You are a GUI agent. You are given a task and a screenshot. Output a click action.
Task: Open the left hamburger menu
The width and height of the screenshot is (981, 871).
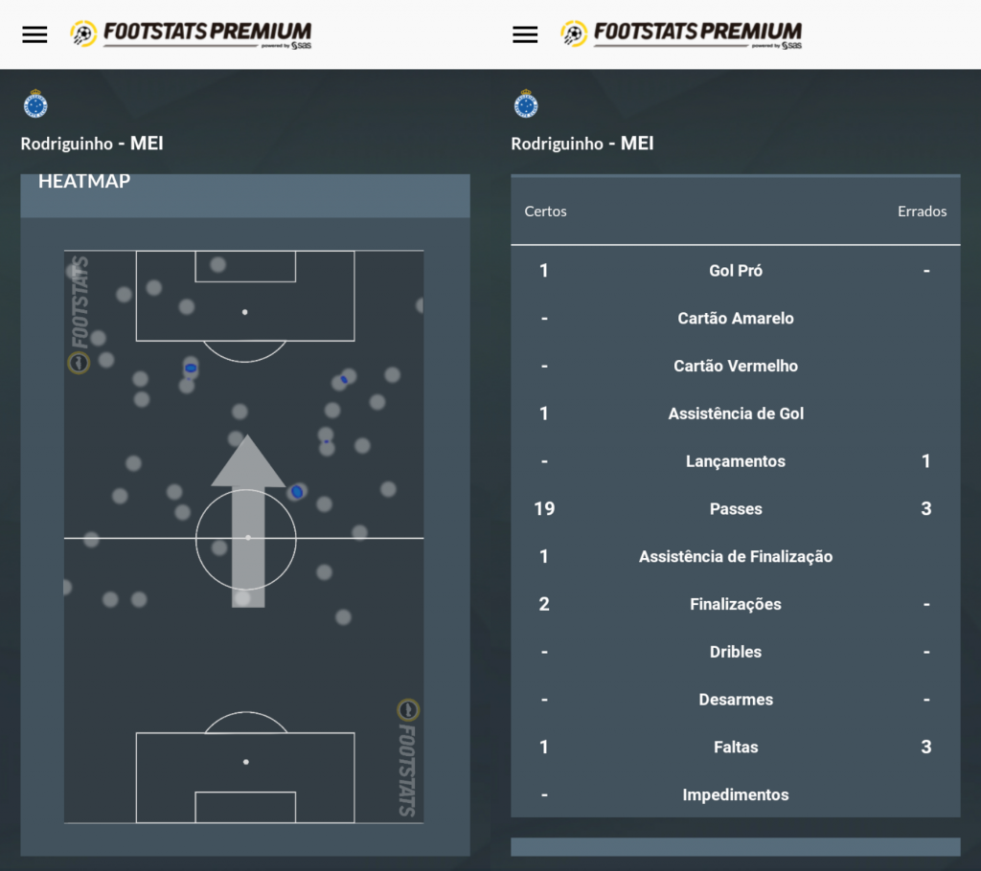pyautogui.click(x=35, y=34)
